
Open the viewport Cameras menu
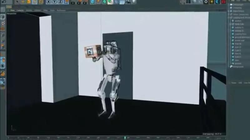[20, 10]
